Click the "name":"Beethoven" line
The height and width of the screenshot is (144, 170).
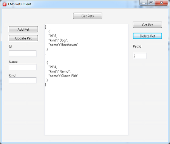[63, 45]
